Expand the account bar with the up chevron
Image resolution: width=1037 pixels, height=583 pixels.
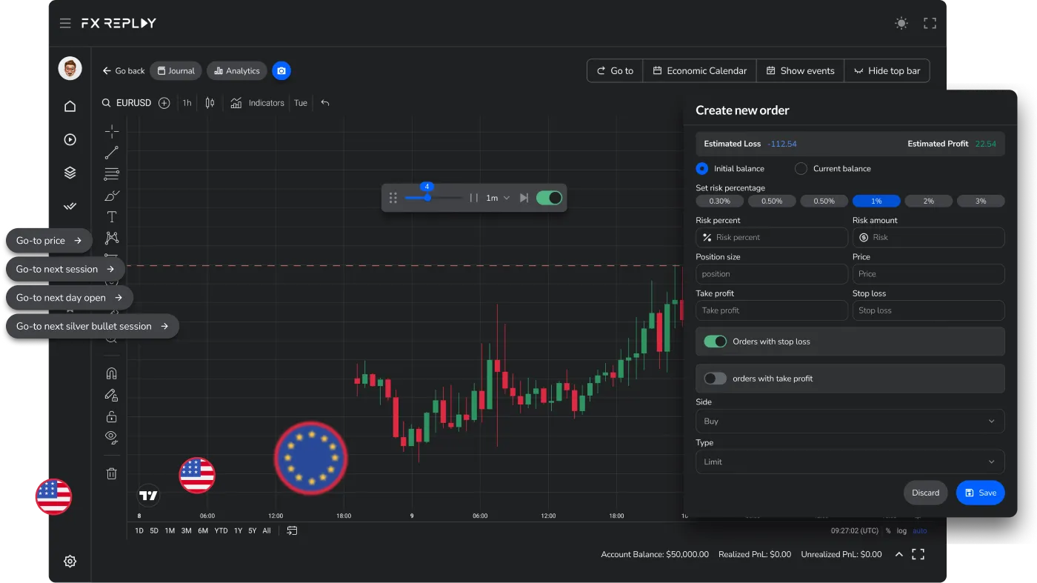(899, 554)
